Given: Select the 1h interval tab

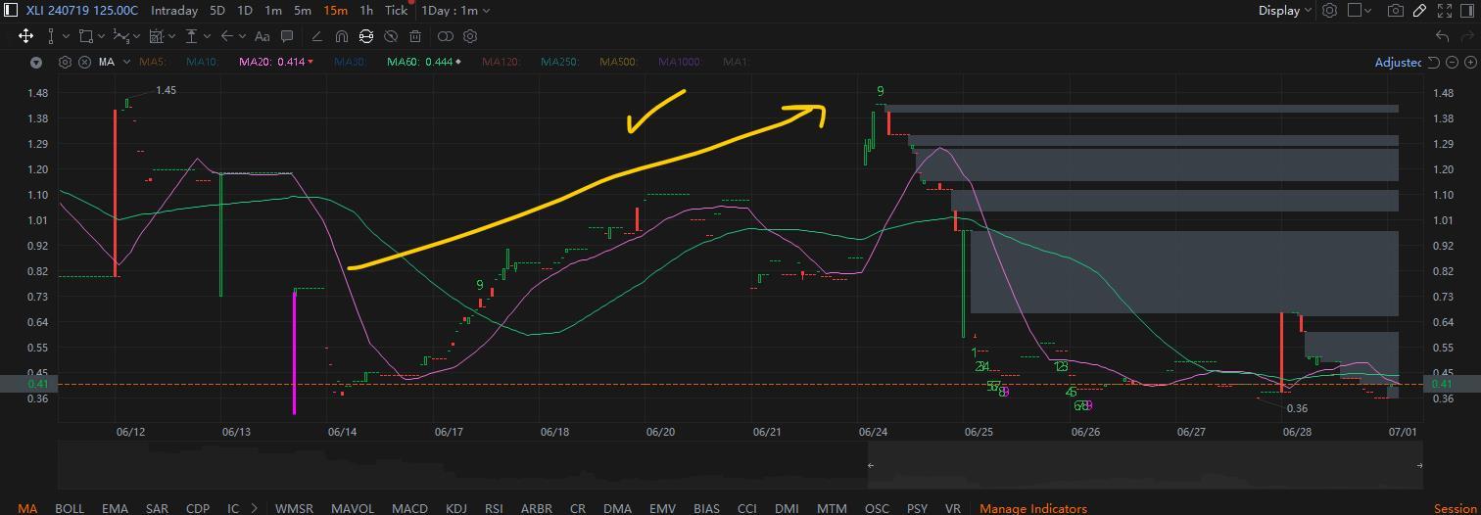Looking at the screenshot, I should [366, 10].
